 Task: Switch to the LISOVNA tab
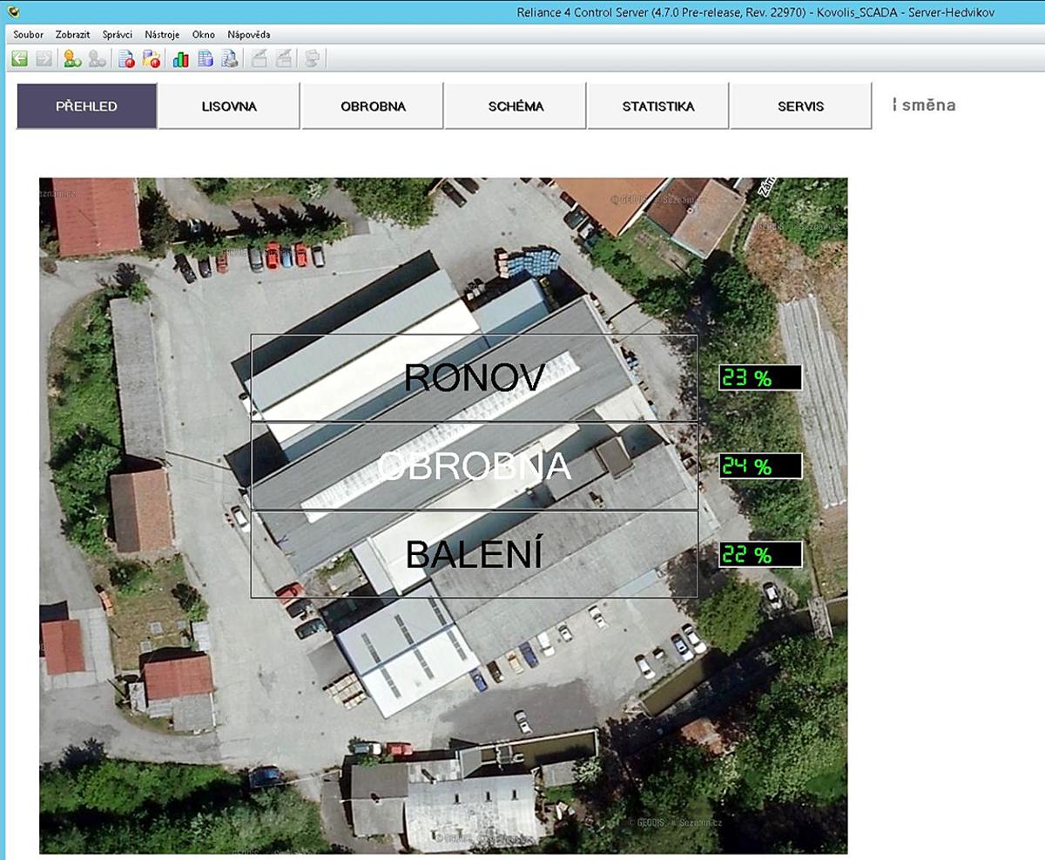(229, 106)
